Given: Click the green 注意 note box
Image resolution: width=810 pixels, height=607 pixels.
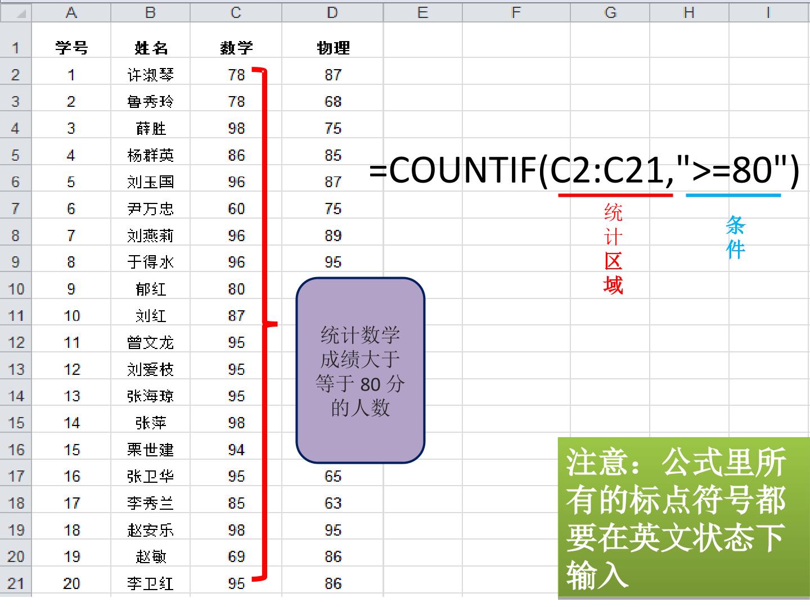Looking at the screenshot, I should tap(683, 517).
